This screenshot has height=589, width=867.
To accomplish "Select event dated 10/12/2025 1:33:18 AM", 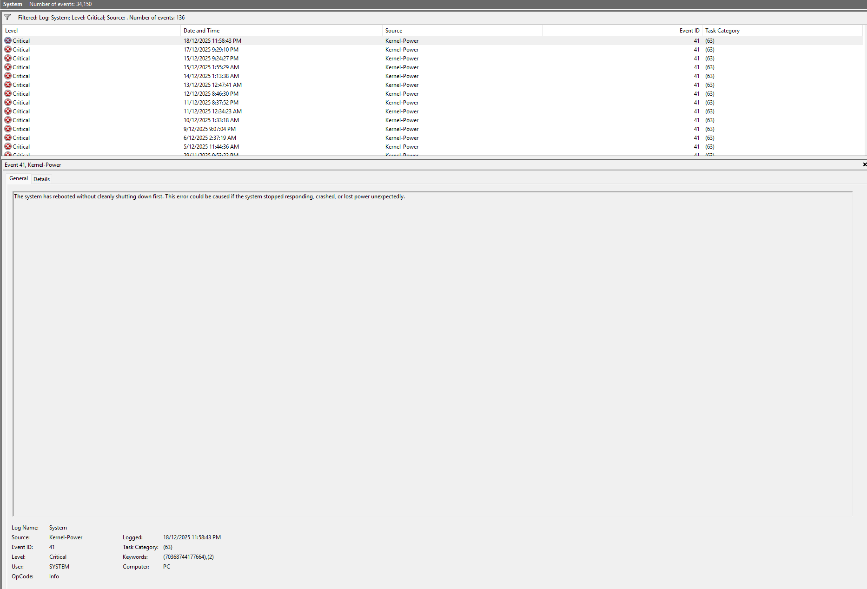I will tap(433, 120).
